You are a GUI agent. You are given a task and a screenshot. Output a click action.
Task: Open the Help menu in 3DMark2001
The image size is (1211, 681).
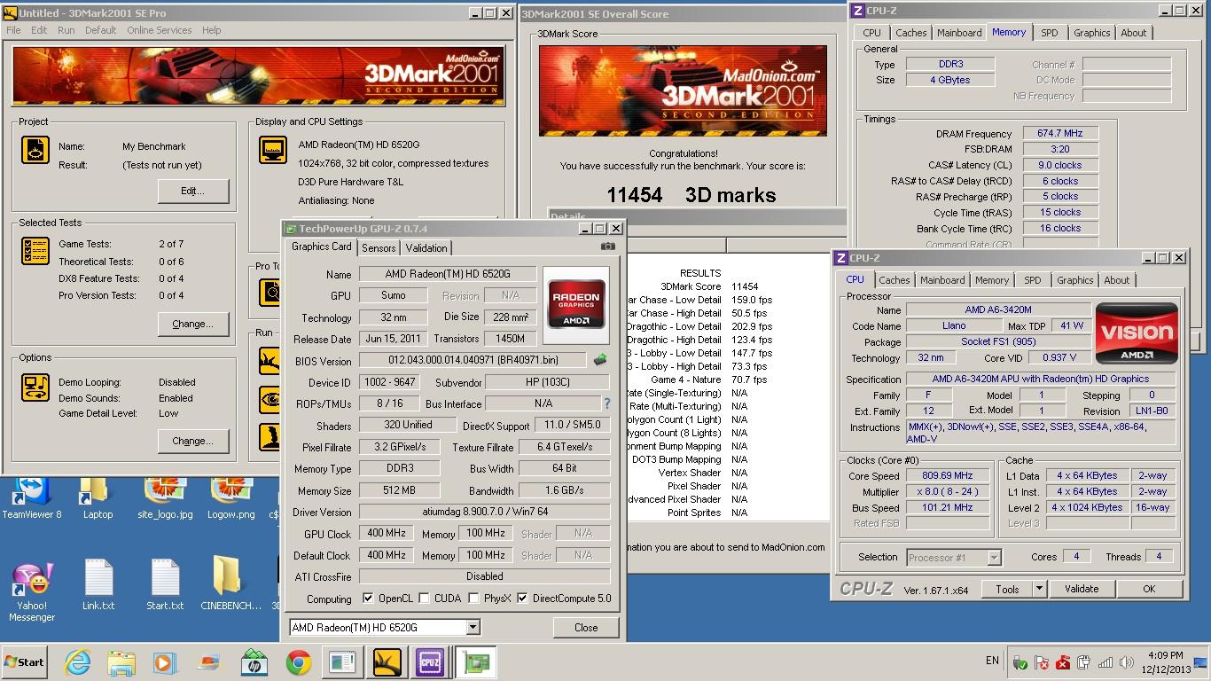click(x=211, y=30)
